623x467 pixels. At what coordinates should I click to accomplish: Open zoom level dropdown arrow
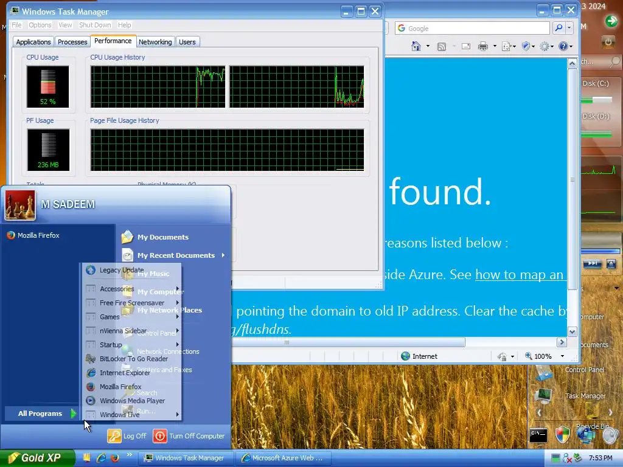562,356
